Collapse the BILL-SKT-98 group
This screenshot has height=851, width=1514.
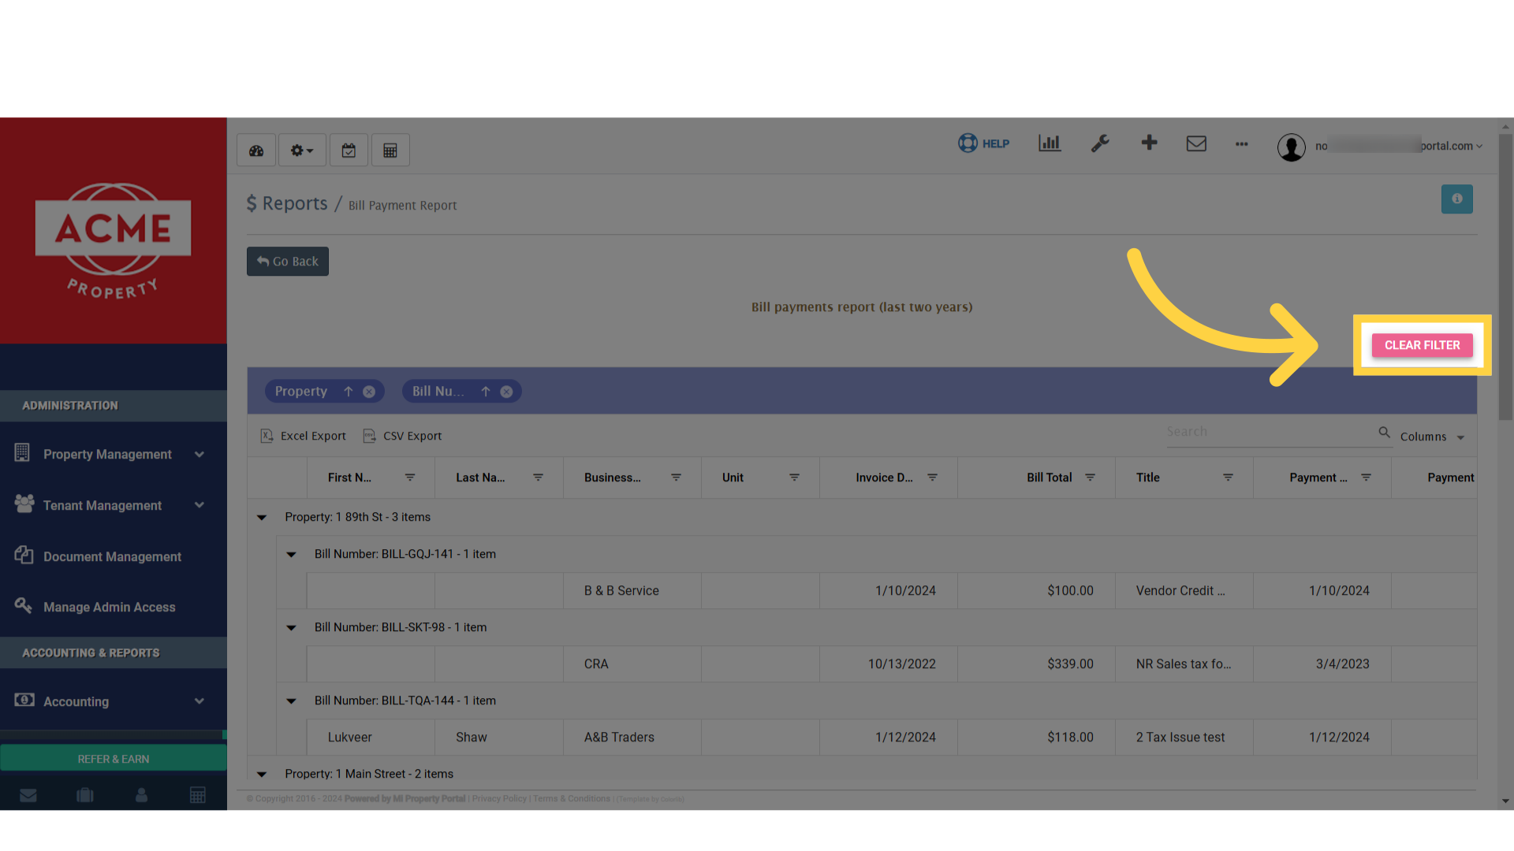[291, 628]
